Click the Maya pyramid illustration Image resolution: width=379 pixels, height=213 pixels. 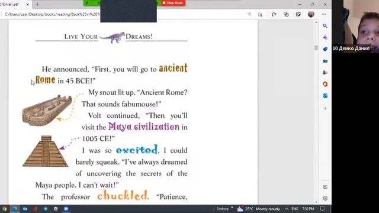click(x=46, y=151)
